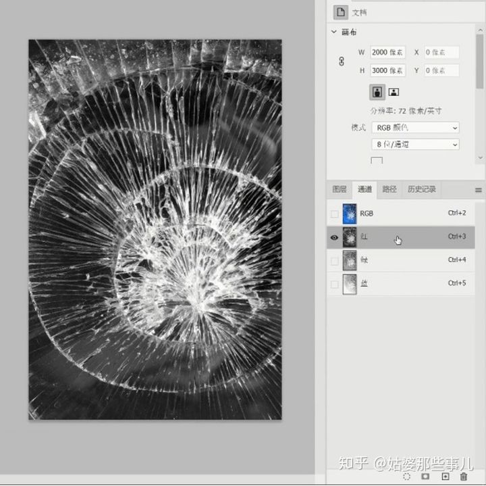Collapse the 画布 canvas section

coord(334,32)
